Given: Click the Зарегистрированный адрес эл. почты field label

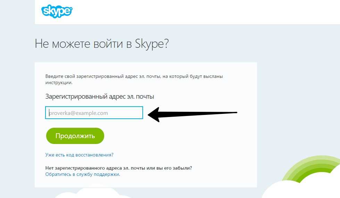Looking at the screenshot, I should [x=99, y=96].
